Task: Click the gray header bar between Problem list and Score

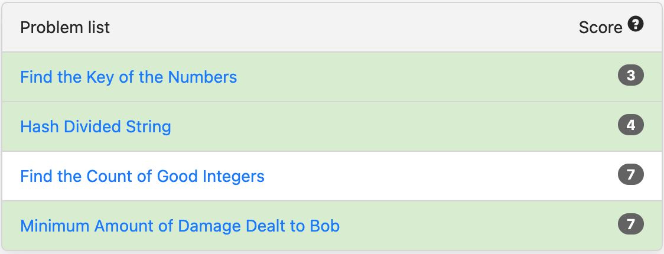Action: [343, 28]
